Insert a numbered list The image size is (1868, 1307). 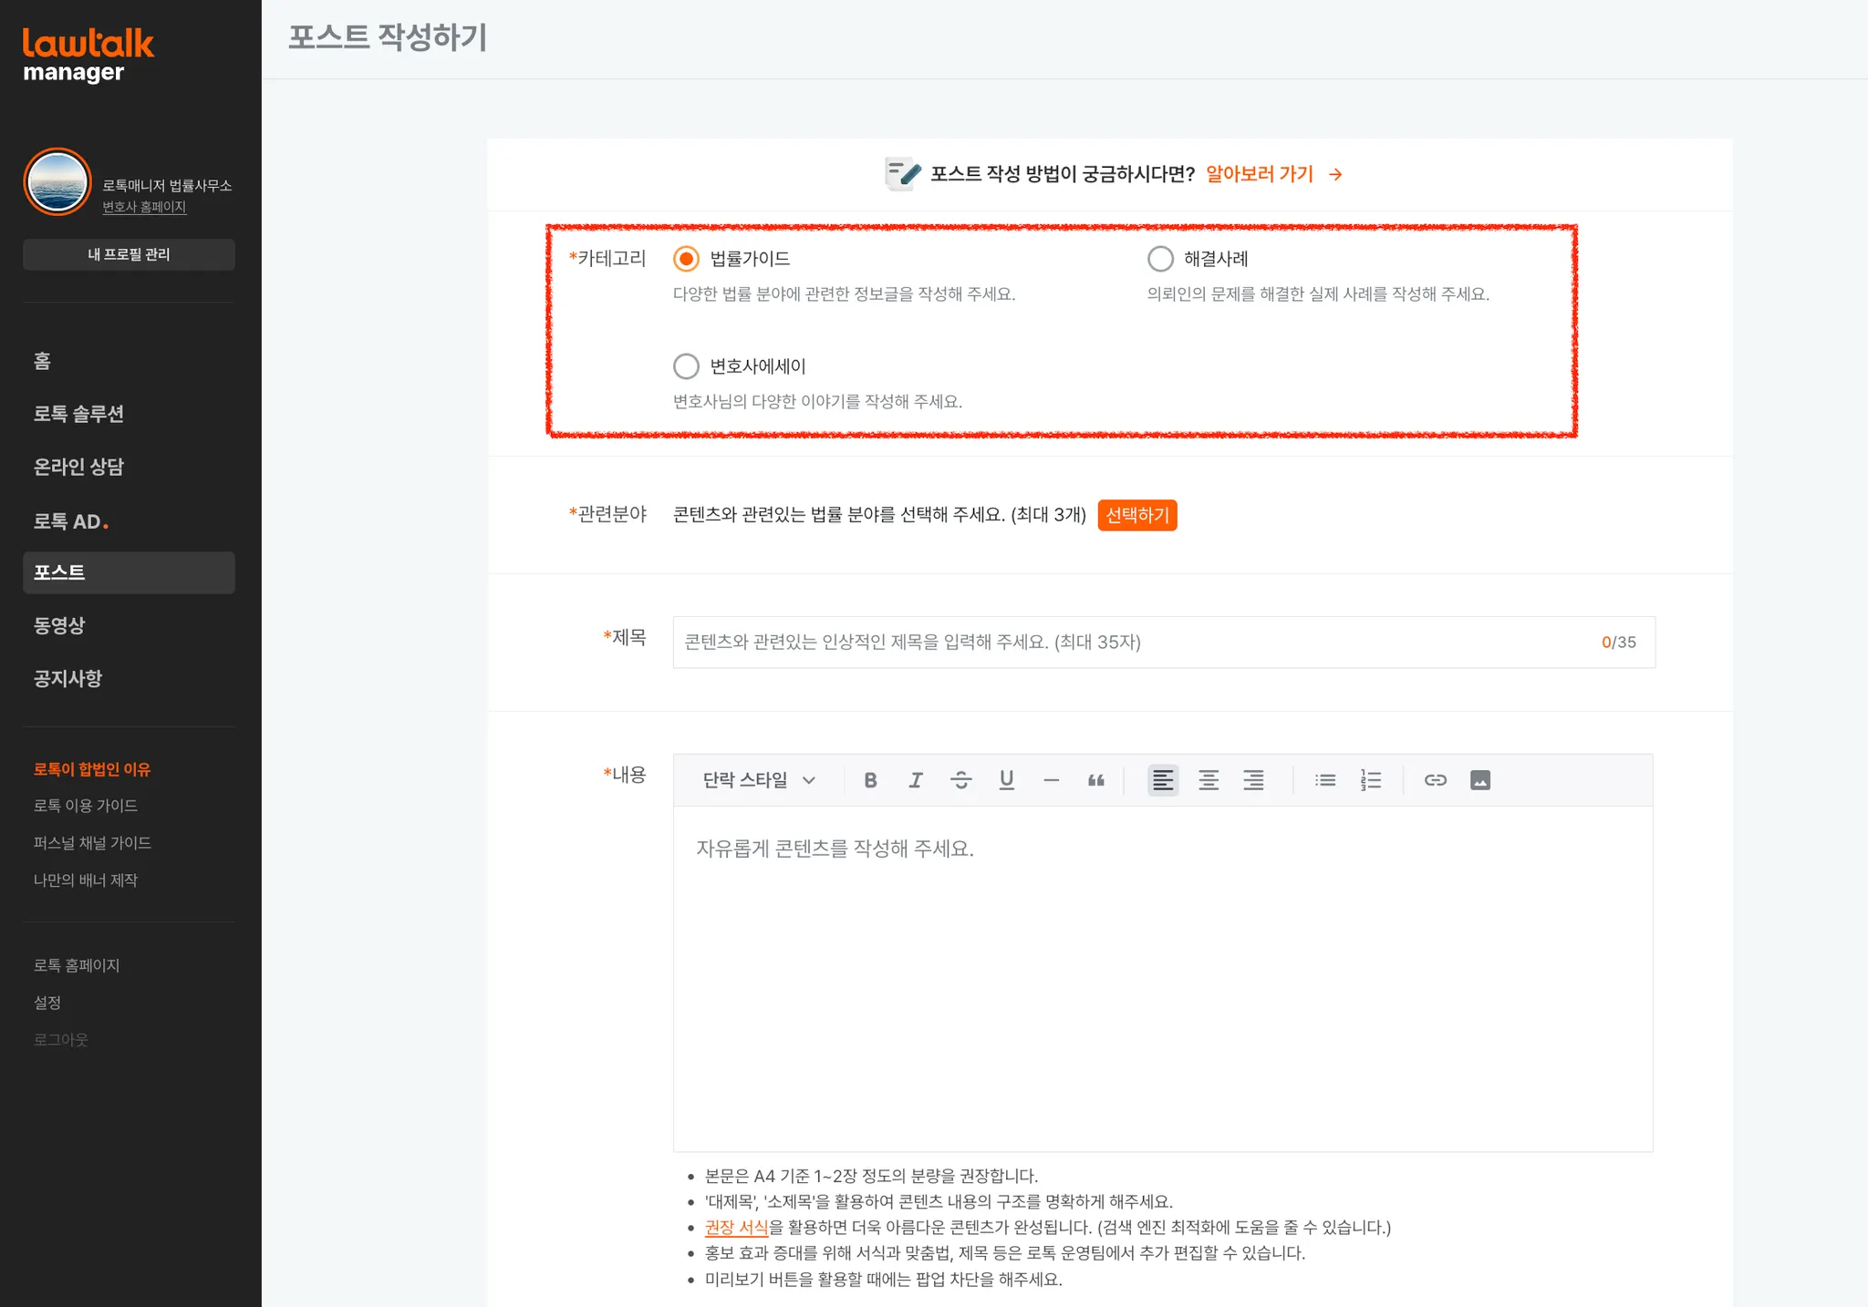tap(1370, 780)
